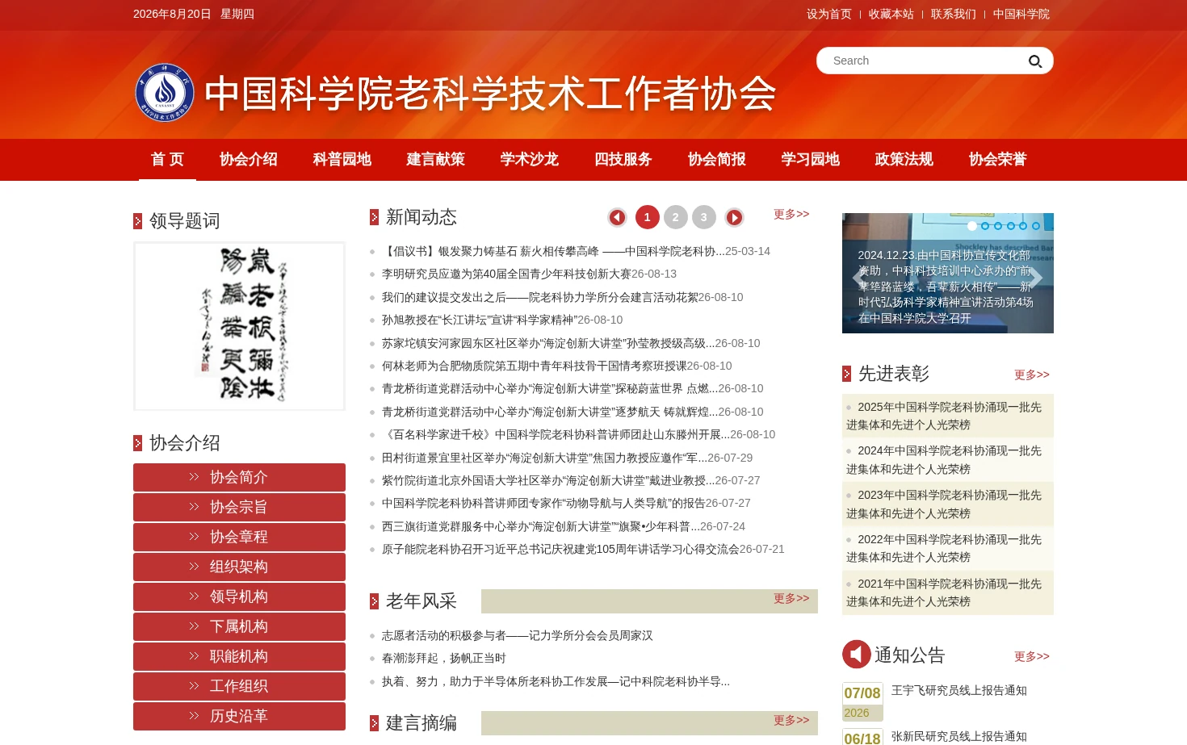Click 中国科学院 top link
This screenshot has height=745, width=1187.
point(1021,14)
